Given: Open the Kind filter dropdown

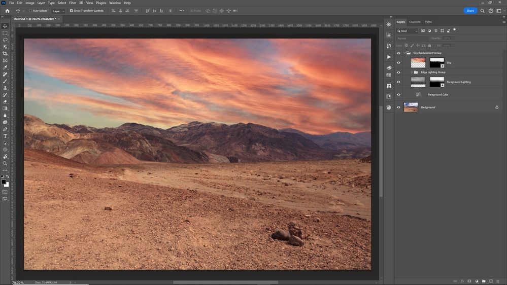Looking at the screenshot, I should pos(408,31).
